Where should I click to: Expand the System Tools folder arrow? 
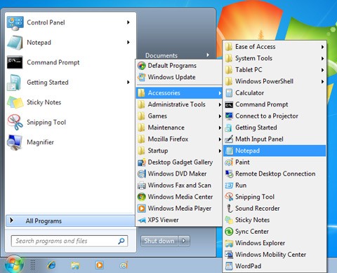(322, 58)
